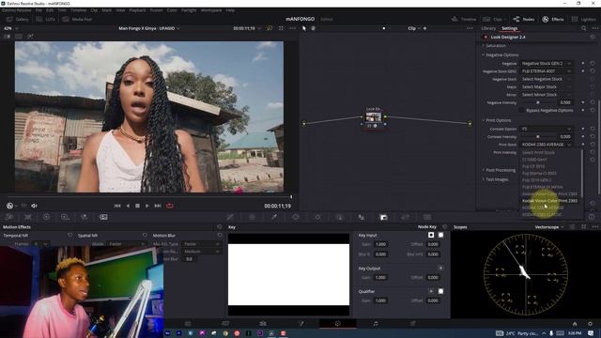Open the Negative dropdown showing Negative Stock GEN 2
Screen dimensions: 601x338
coord(547,63)
